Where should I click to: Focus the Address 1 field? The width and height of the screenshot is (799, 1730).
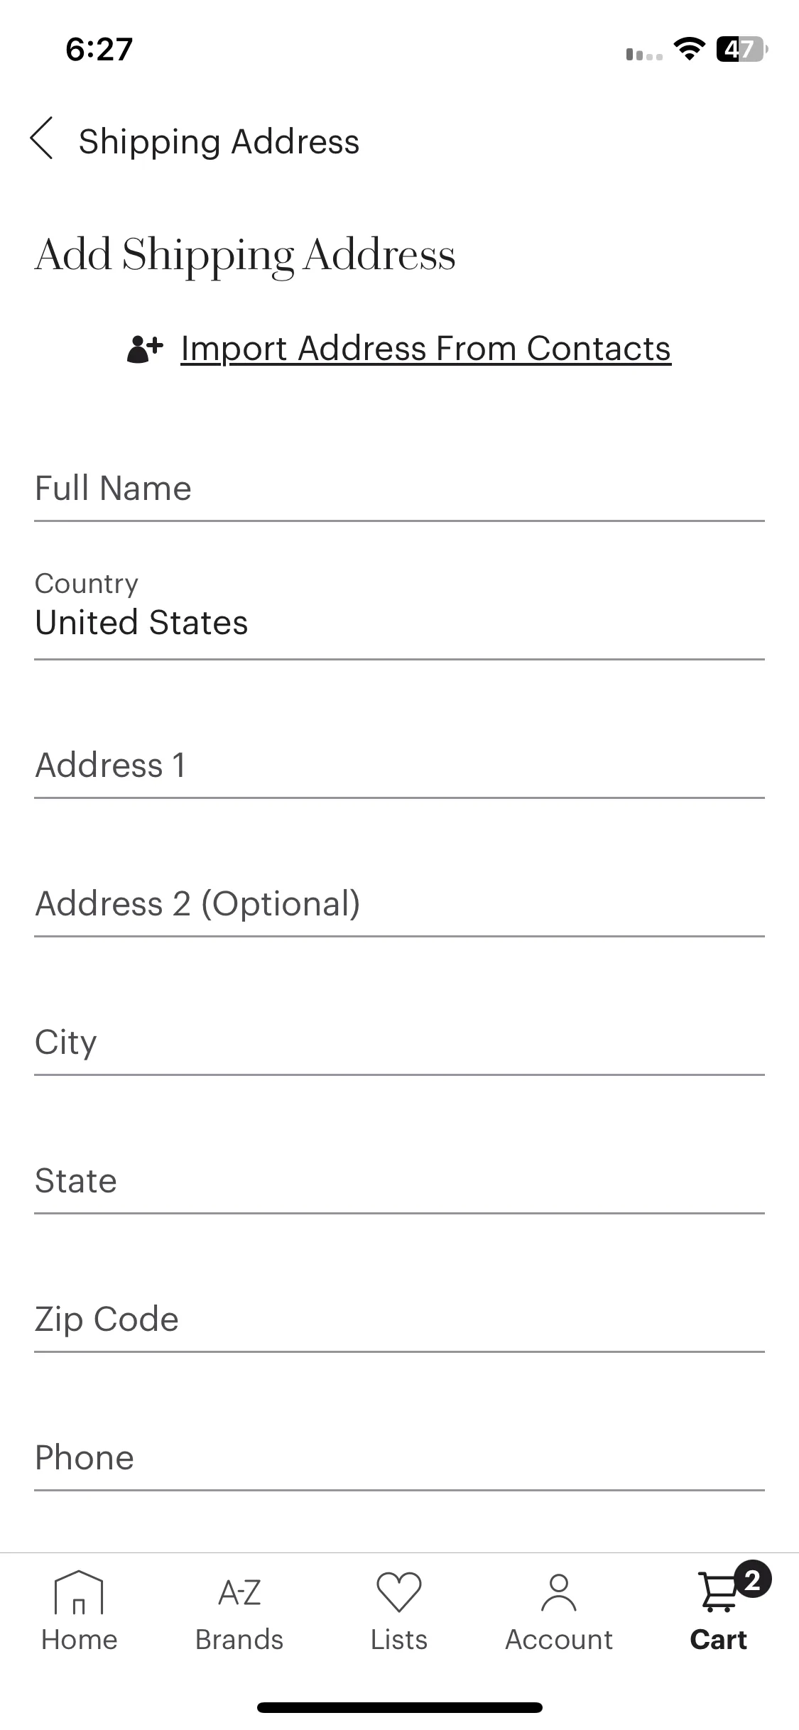(x=399, y=766)
